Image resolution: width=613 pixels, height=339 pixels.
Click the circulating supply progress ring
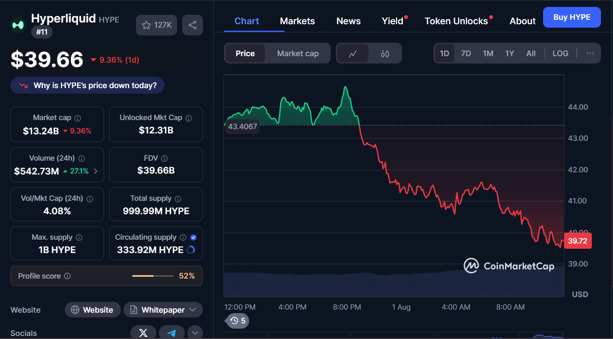(190, 250)
